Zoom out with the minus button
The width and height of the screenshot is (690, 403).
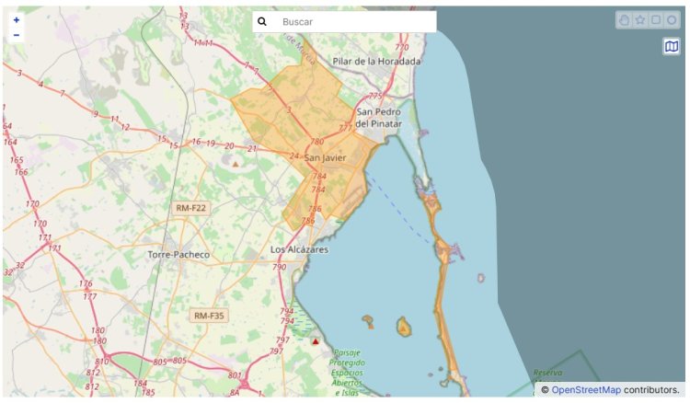click(17, 35)
